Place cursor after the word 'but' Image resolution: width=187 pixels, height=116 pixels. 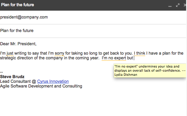coord(134,58)
